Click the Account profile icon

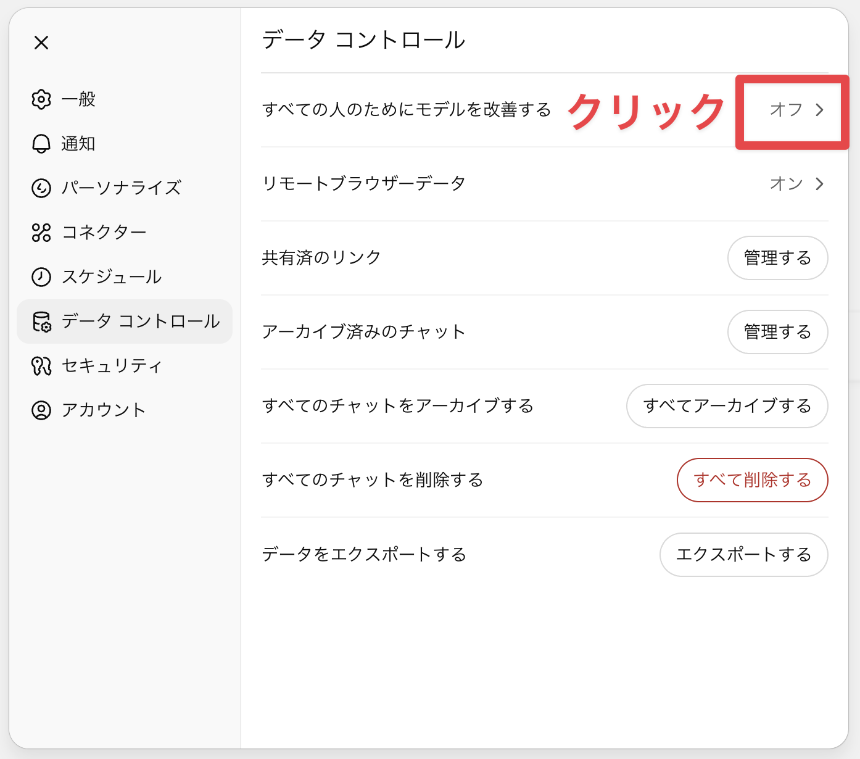pos(41,410)
